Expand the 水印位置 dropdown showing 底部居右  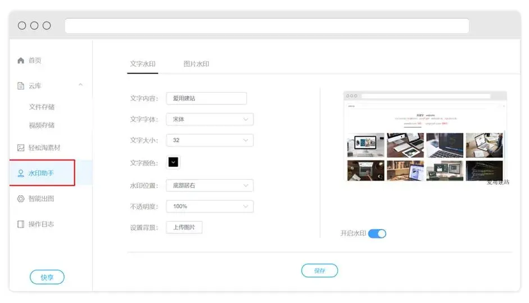(209, 186)
